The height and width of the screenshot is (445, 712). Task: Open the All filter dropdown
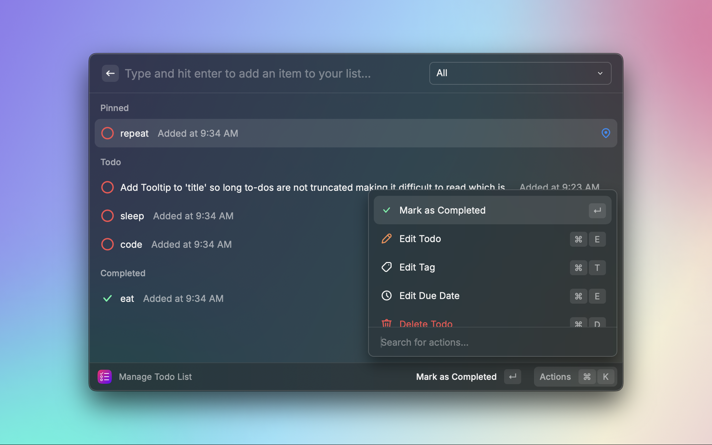520,73
